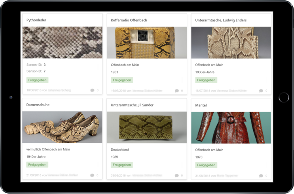Click the comment icon on Kofferradio Offenbach card
The image size is (294, 194).
pyautogui.click(x=177, y=91)
